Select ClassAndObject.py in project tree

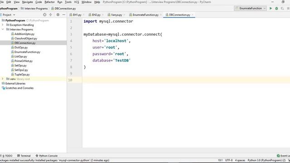(26, 38)
